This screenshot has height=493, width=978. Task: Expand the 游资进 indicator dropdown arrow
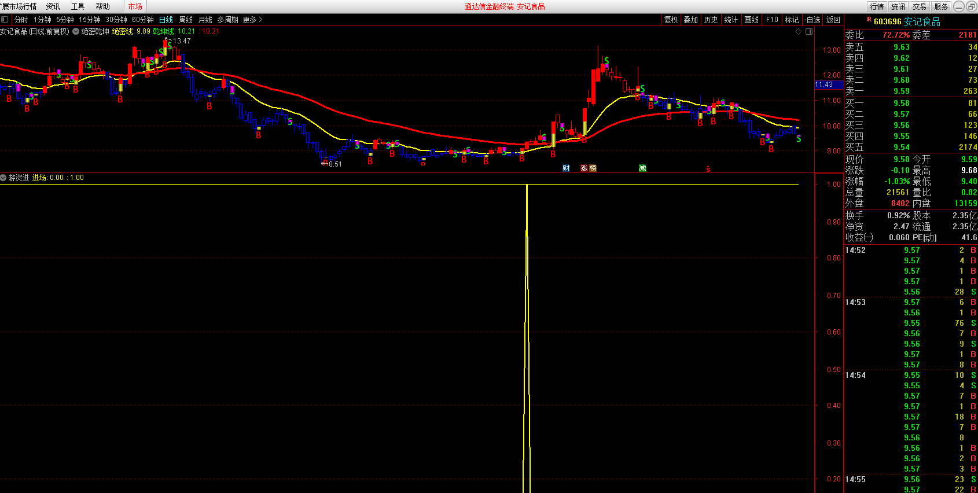3,178
